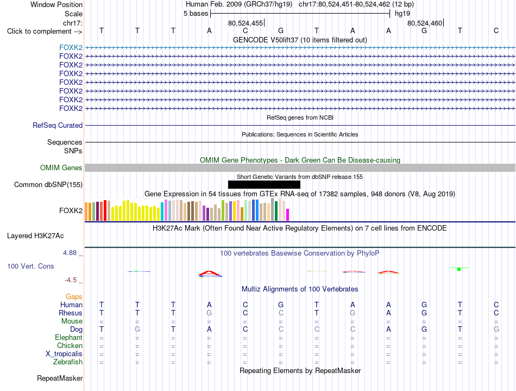The width and height of the screenshot is (516, 391).
Task: Open Multiz Alignments of 100 Vertebrates title
Action: coord(300,289)
